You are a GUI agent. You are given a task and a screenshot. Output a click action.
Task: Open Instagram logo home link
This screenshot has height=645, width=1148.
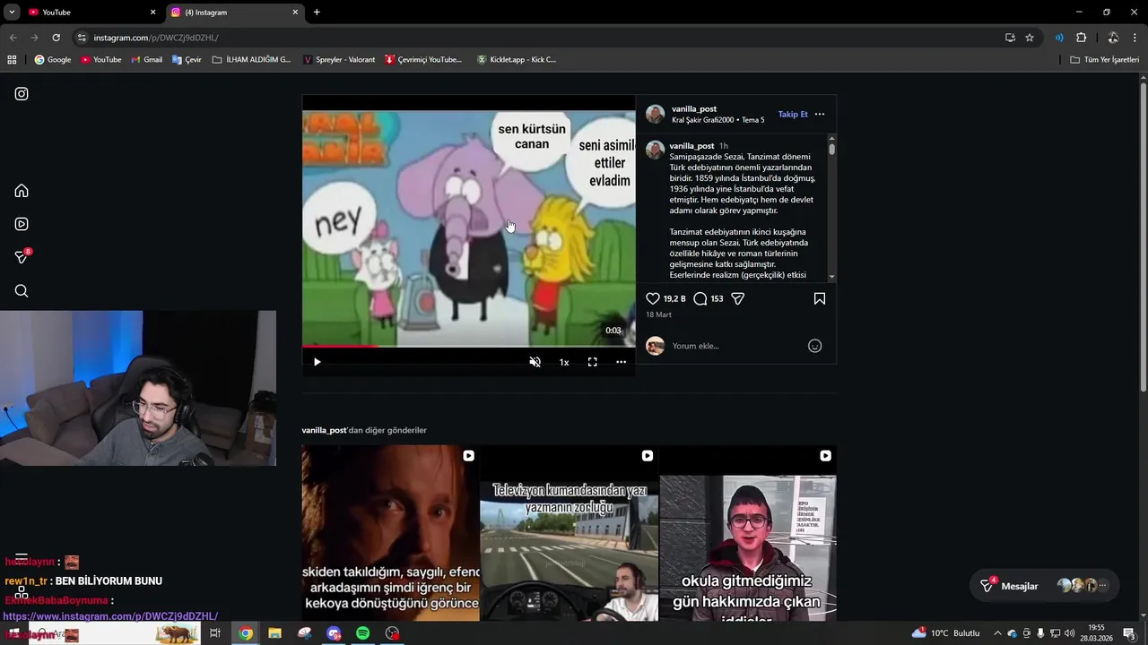(x=22, y=94)
